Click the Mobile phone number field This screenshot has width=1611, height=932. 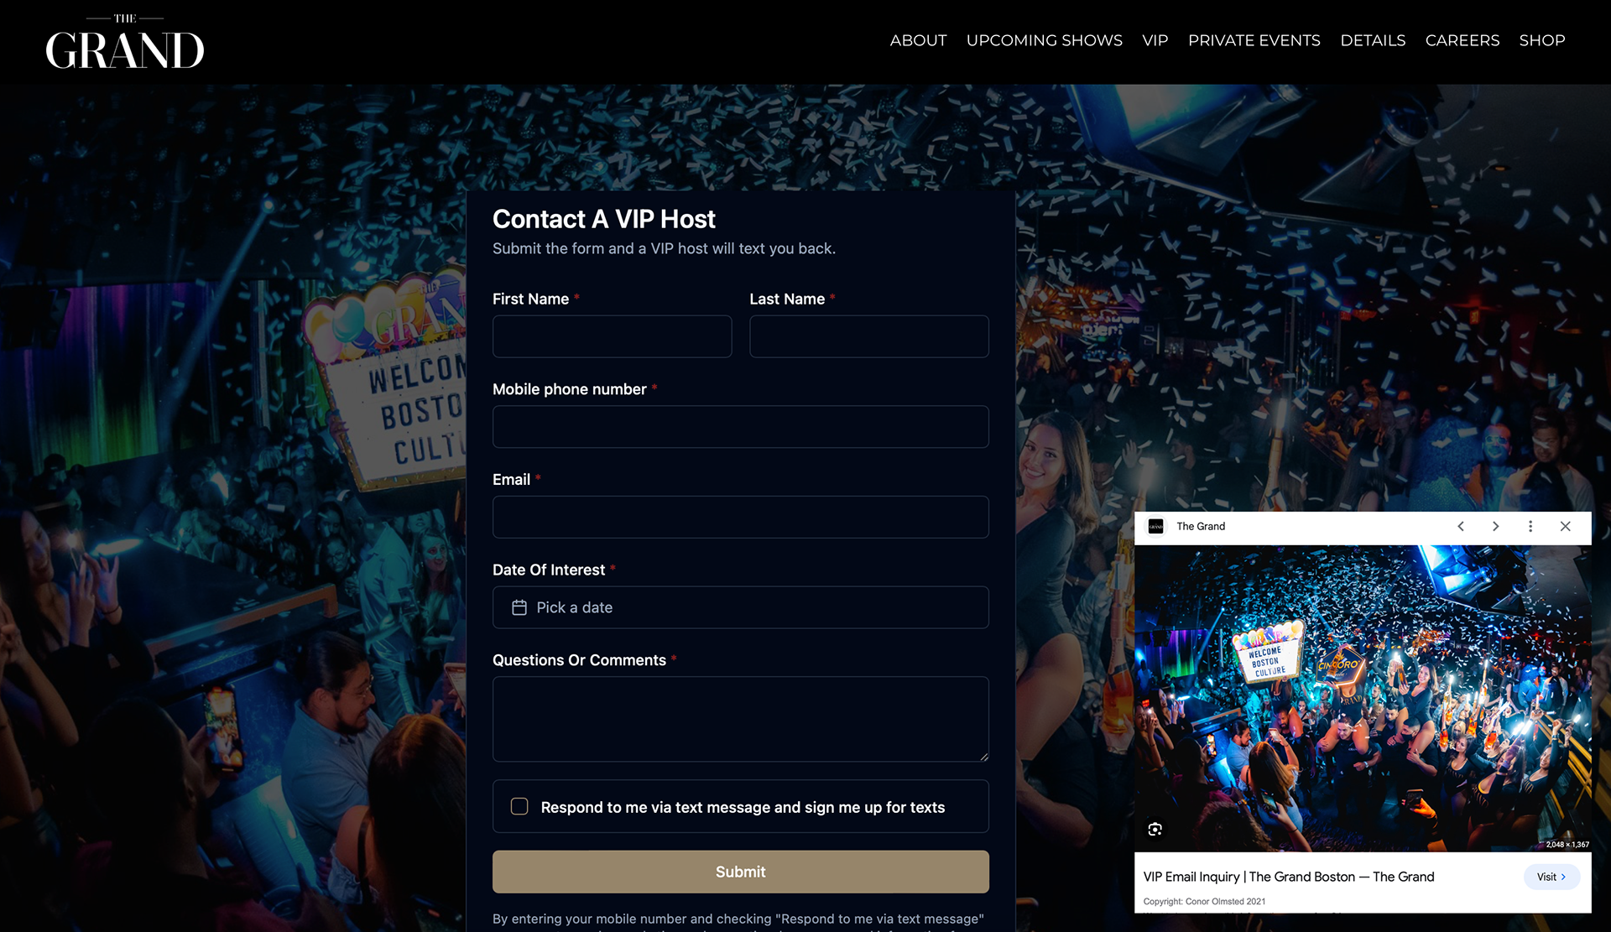[741, 427]
